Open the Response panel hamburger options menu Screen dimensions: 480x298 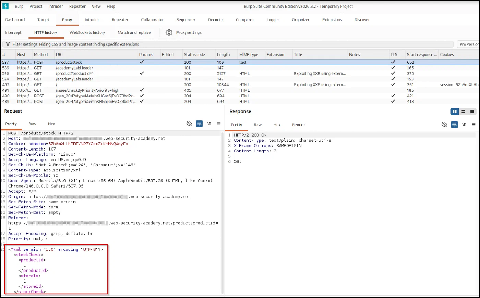[x=473, y=125]
